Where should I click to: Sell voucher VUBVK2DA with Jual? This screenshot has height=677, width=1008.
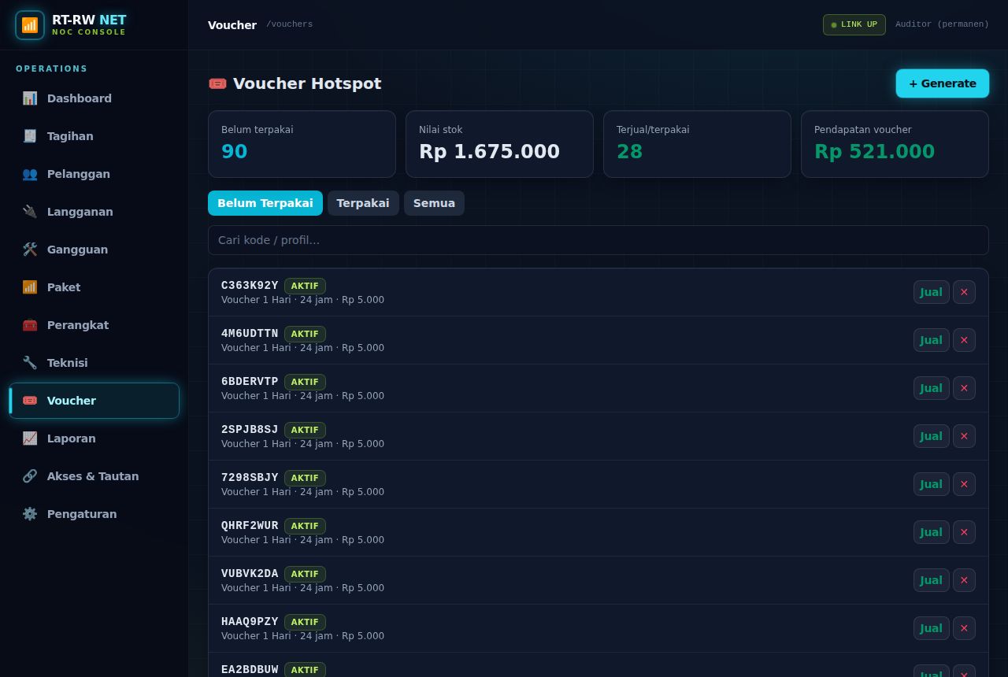pyautogui.click(x=931, y=580)
